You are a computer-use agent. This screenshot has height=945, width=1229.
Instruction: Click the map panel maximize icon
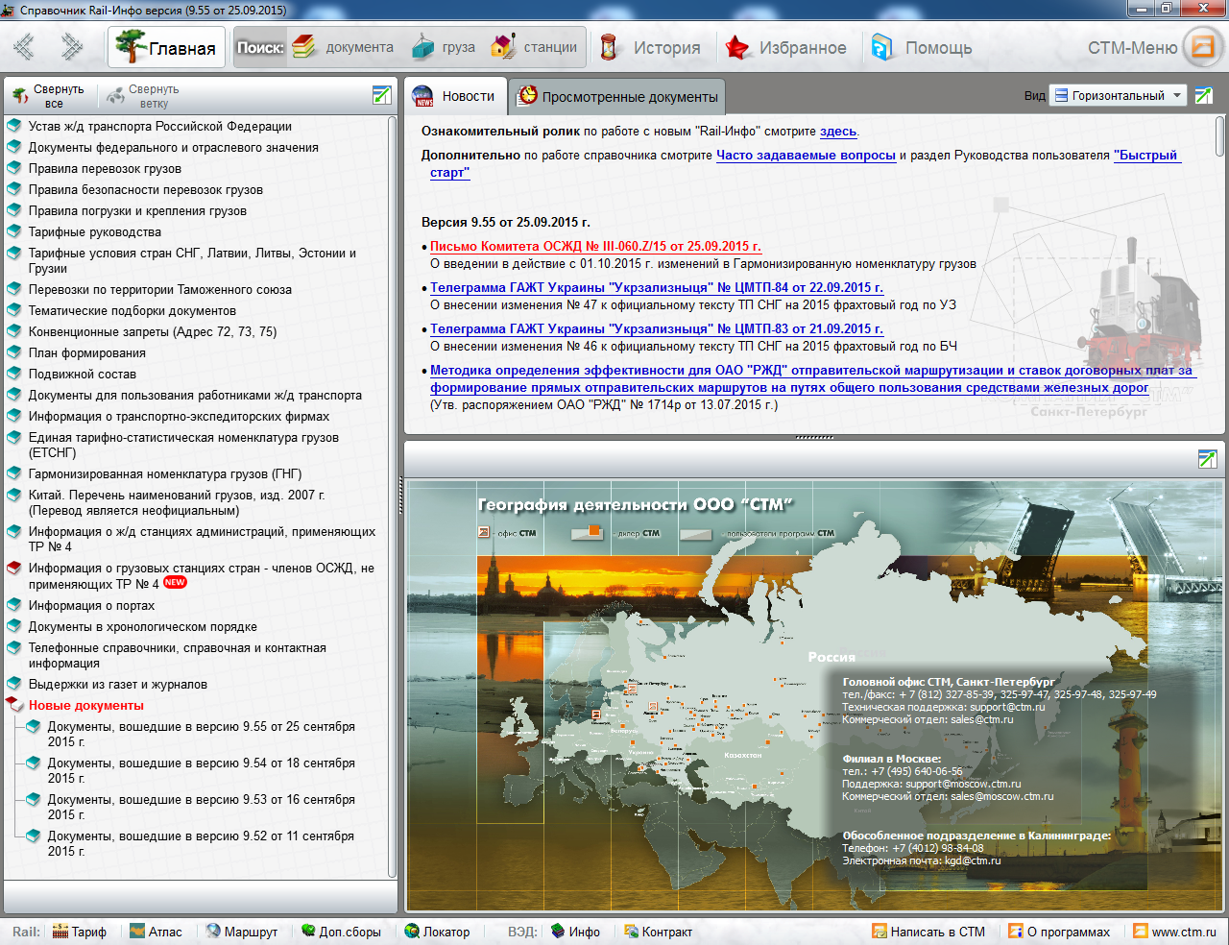[1208, 459]
